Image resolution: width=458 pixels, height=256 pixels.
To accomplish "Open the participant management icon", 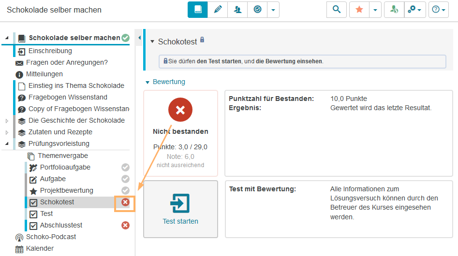I will [237, 10].
